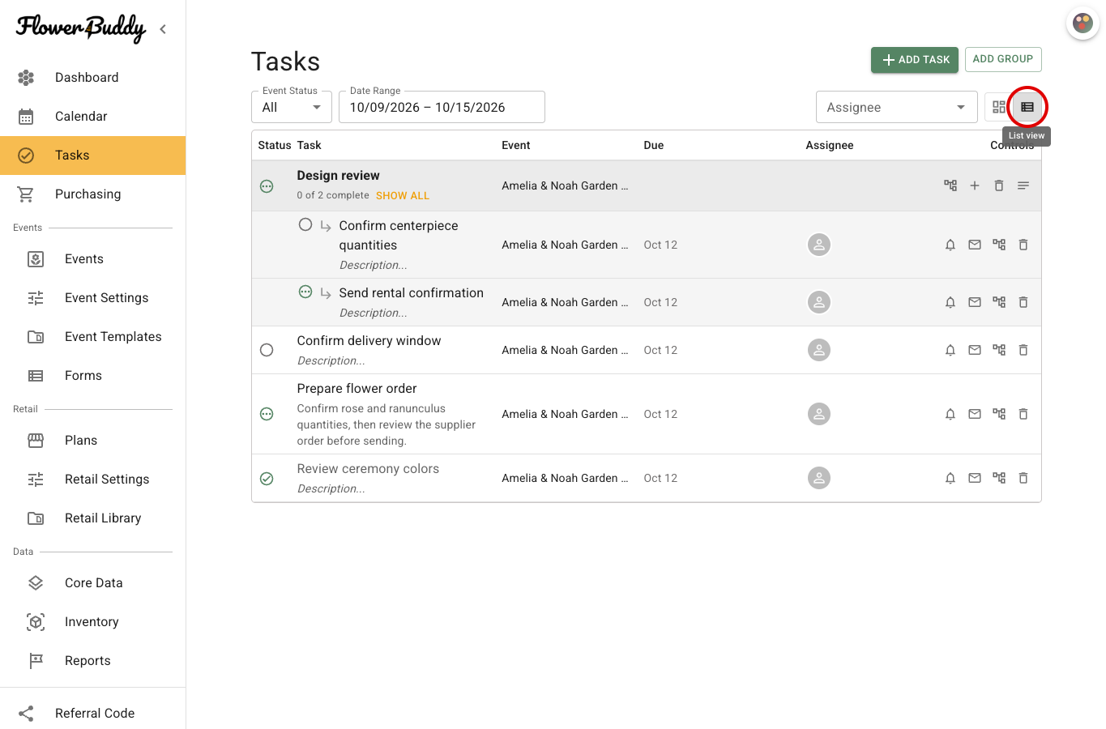Click the reminder bell for Confirm delivery window

click(950, 350)
